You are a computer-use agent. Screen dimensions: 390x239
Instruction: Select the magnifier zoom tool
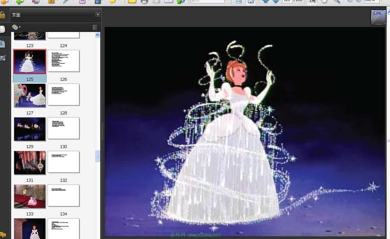[337, 1]
